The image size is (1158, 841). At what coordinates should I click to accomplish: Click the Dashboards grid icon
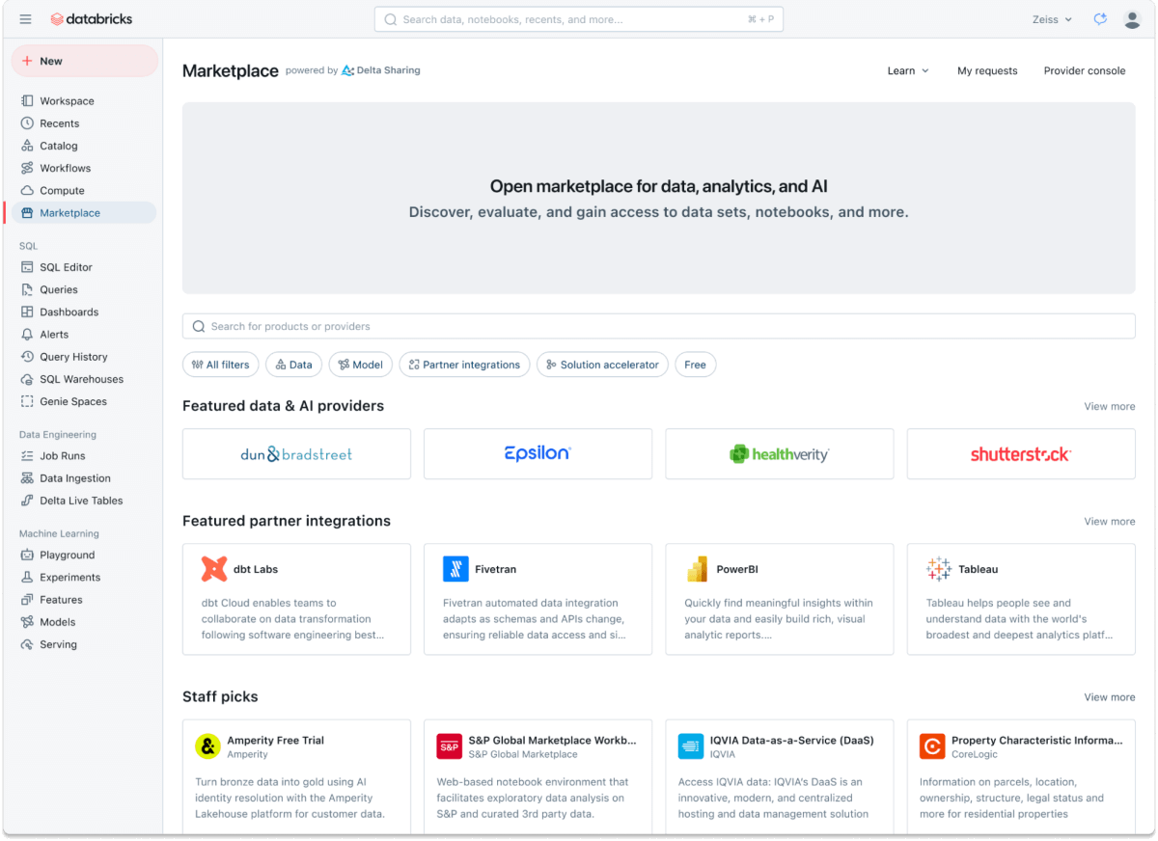coord(27,312)
